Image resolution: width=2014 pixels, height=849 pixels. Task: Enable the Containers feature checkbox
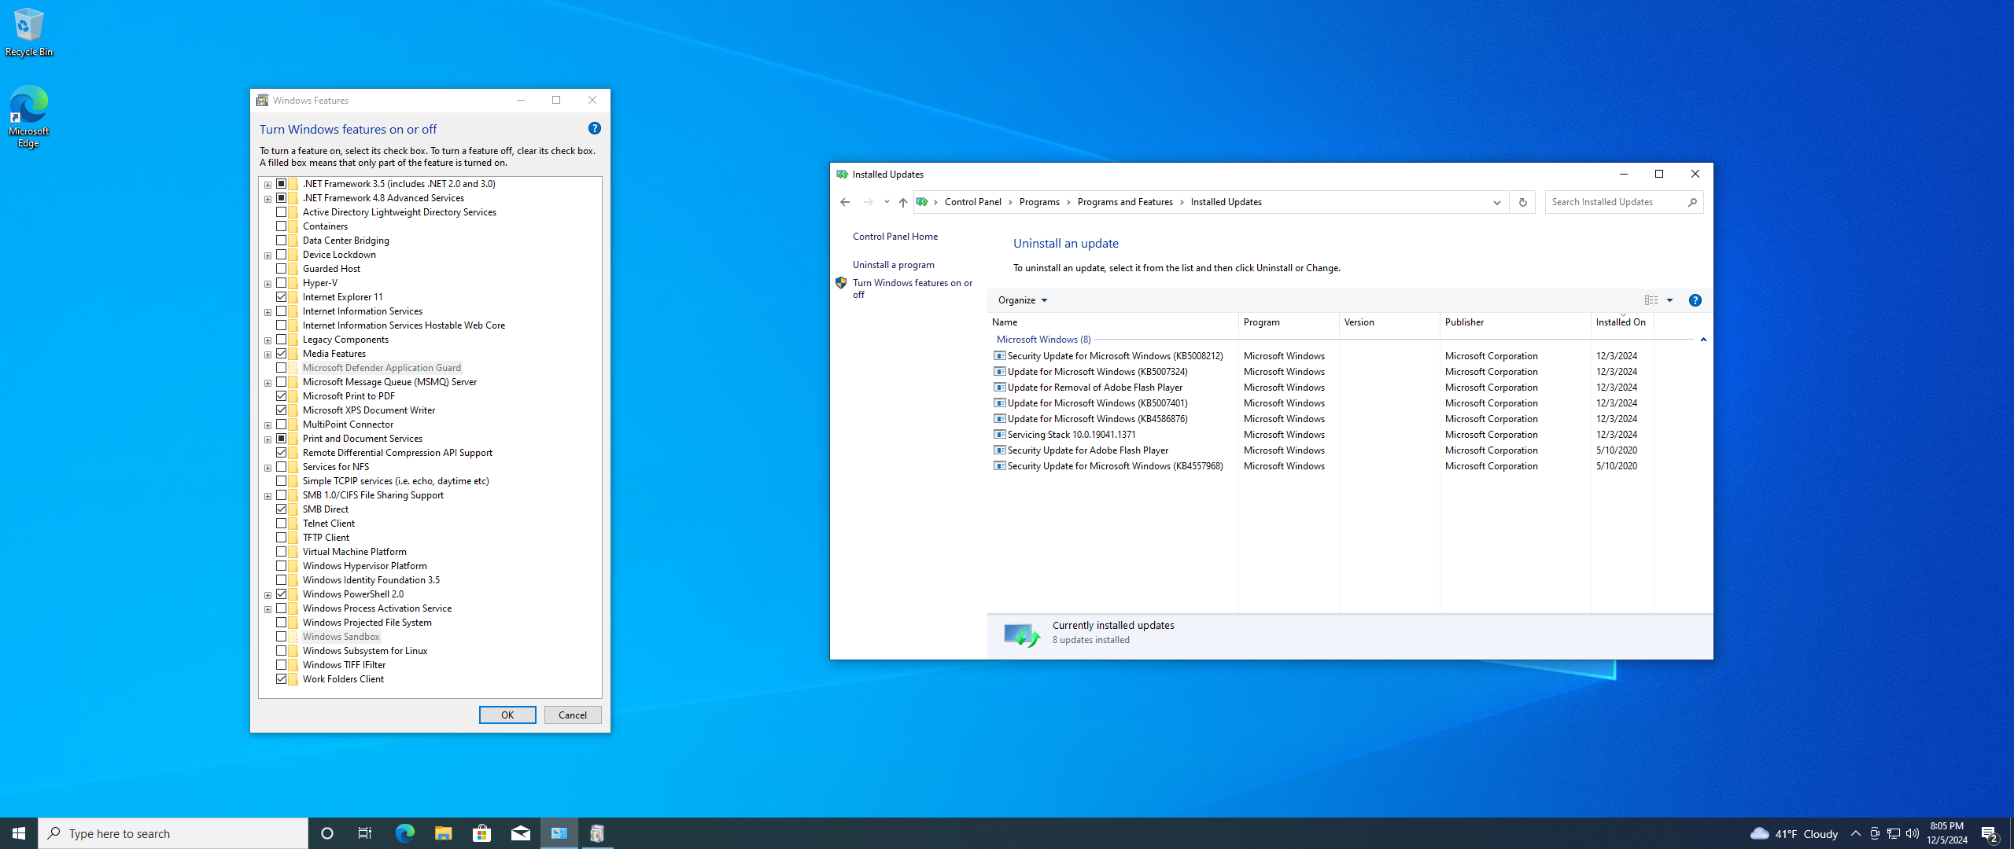click(x=281, y=226)
